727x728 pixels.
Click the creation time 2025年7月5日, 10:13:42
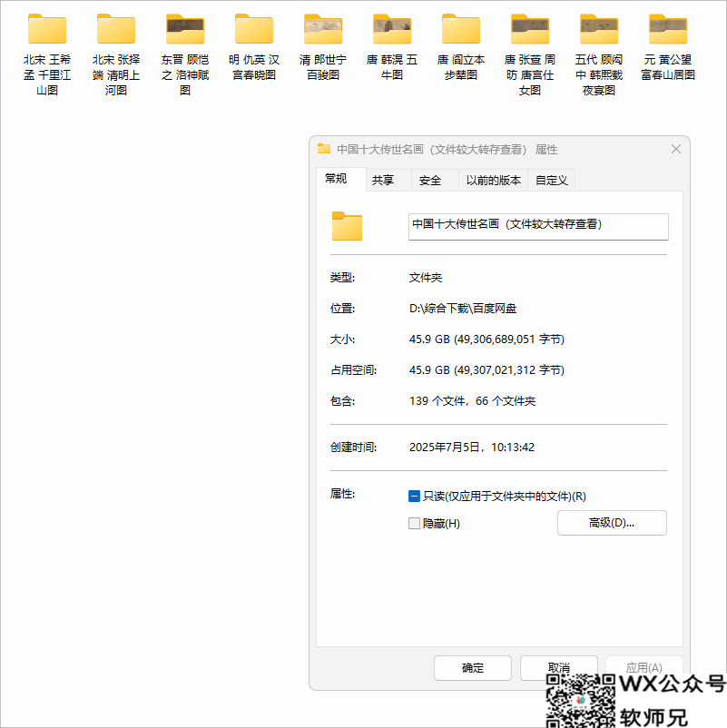472,448
